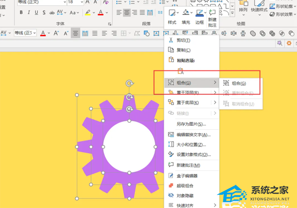Toggle italic formatting in the font group
This screenshot has height=208, width=297.
[x=29, y=12]
